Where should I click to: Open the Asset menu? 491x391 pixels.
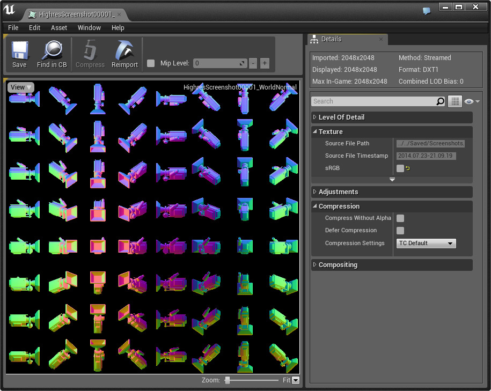[x=59, y=28]
